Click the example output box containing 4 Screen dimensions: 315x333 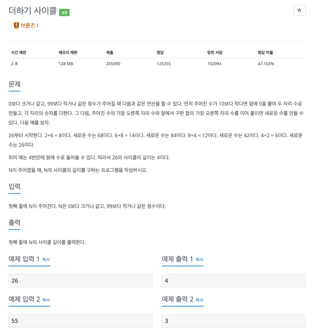[234, 281]
